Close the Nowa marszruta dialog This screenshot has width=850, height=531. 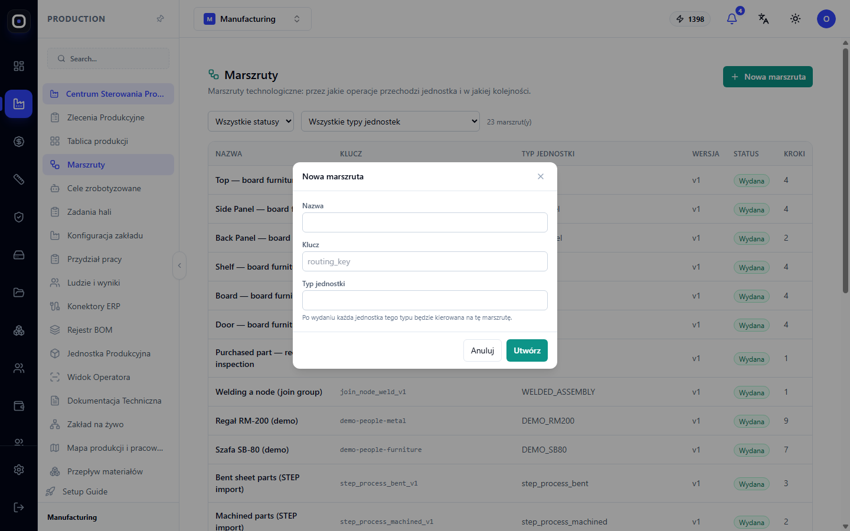click(541, 176)
